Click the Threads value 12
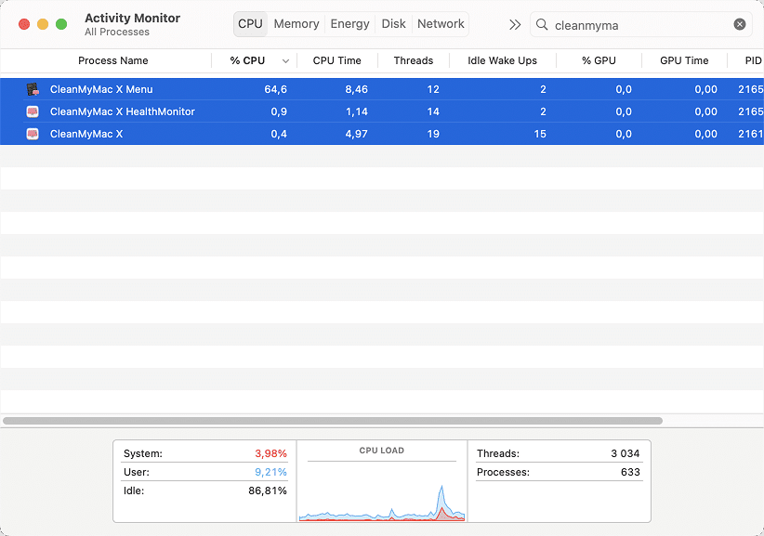Viewport: 764px width, 536px height. point(433,89)
